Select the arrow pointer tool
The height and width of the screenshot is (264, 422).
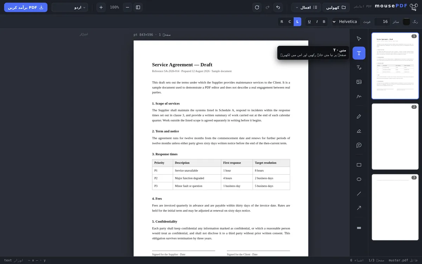click(x=359, y=39)
